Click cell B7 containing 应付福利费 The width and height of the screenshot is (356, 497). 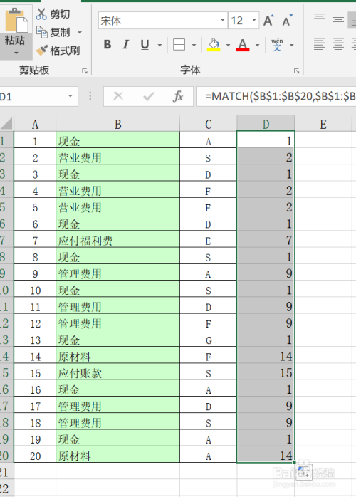click(117, 240)
